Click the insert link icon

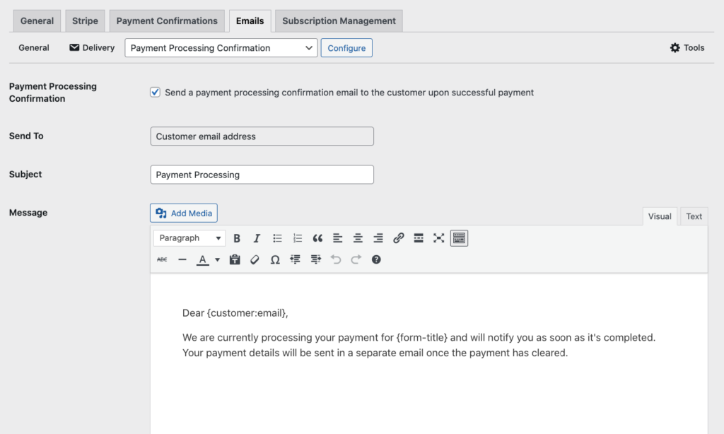398,238
